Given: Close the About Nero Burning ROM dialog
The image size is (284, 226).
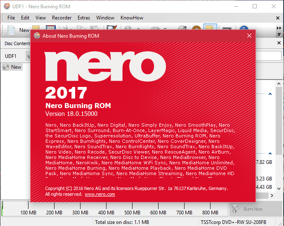Looking at the screenshot, I should [x=249, y=36].
